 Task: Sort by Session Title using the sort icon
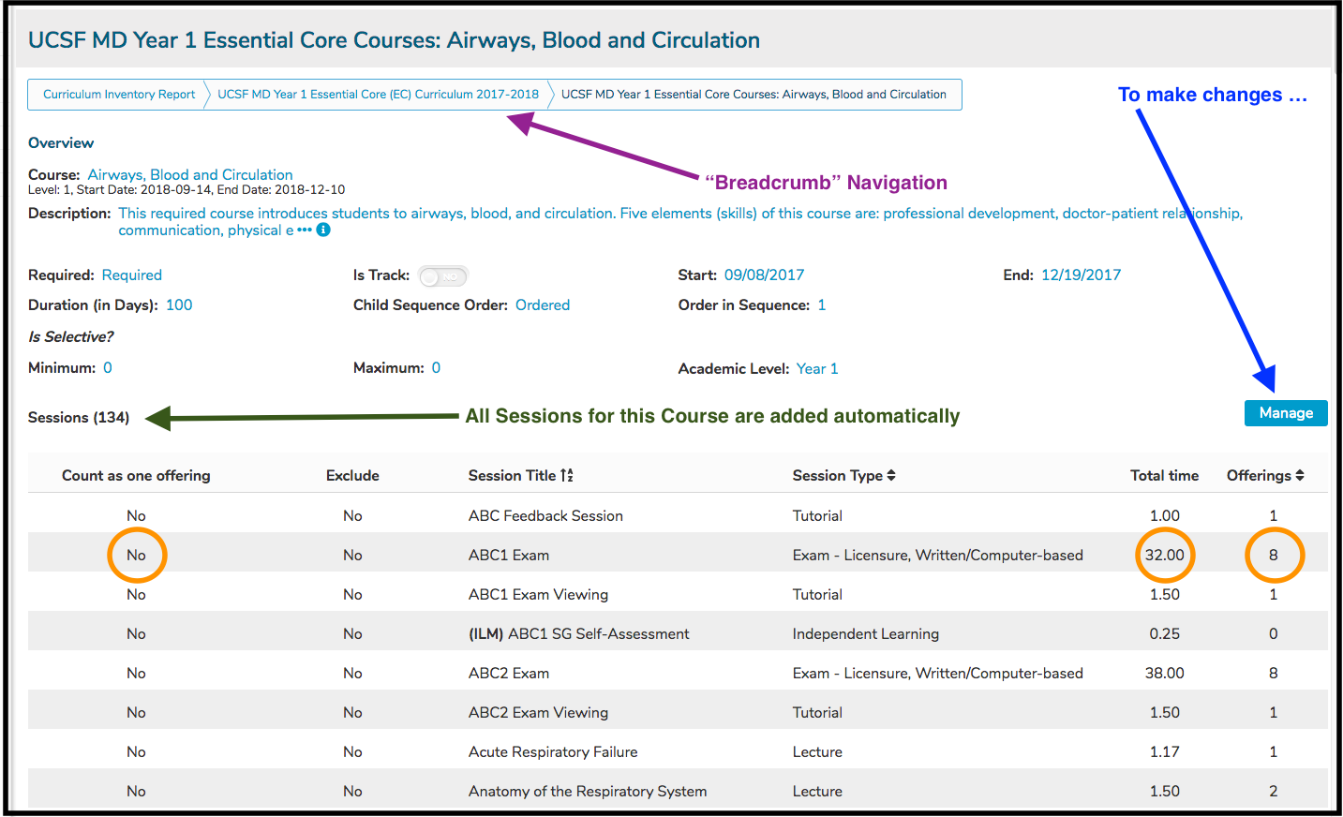(x=567, y=475)
